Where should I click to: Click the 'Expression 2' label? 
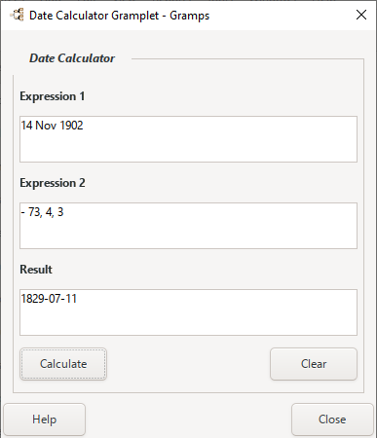tap(53, 183)
